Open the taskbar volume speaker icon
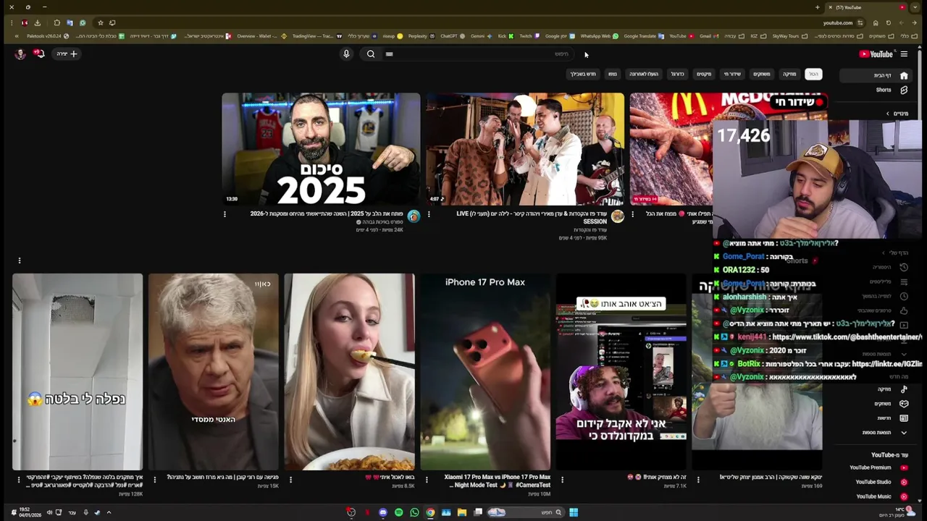The image size is (927, 521). 49,512
